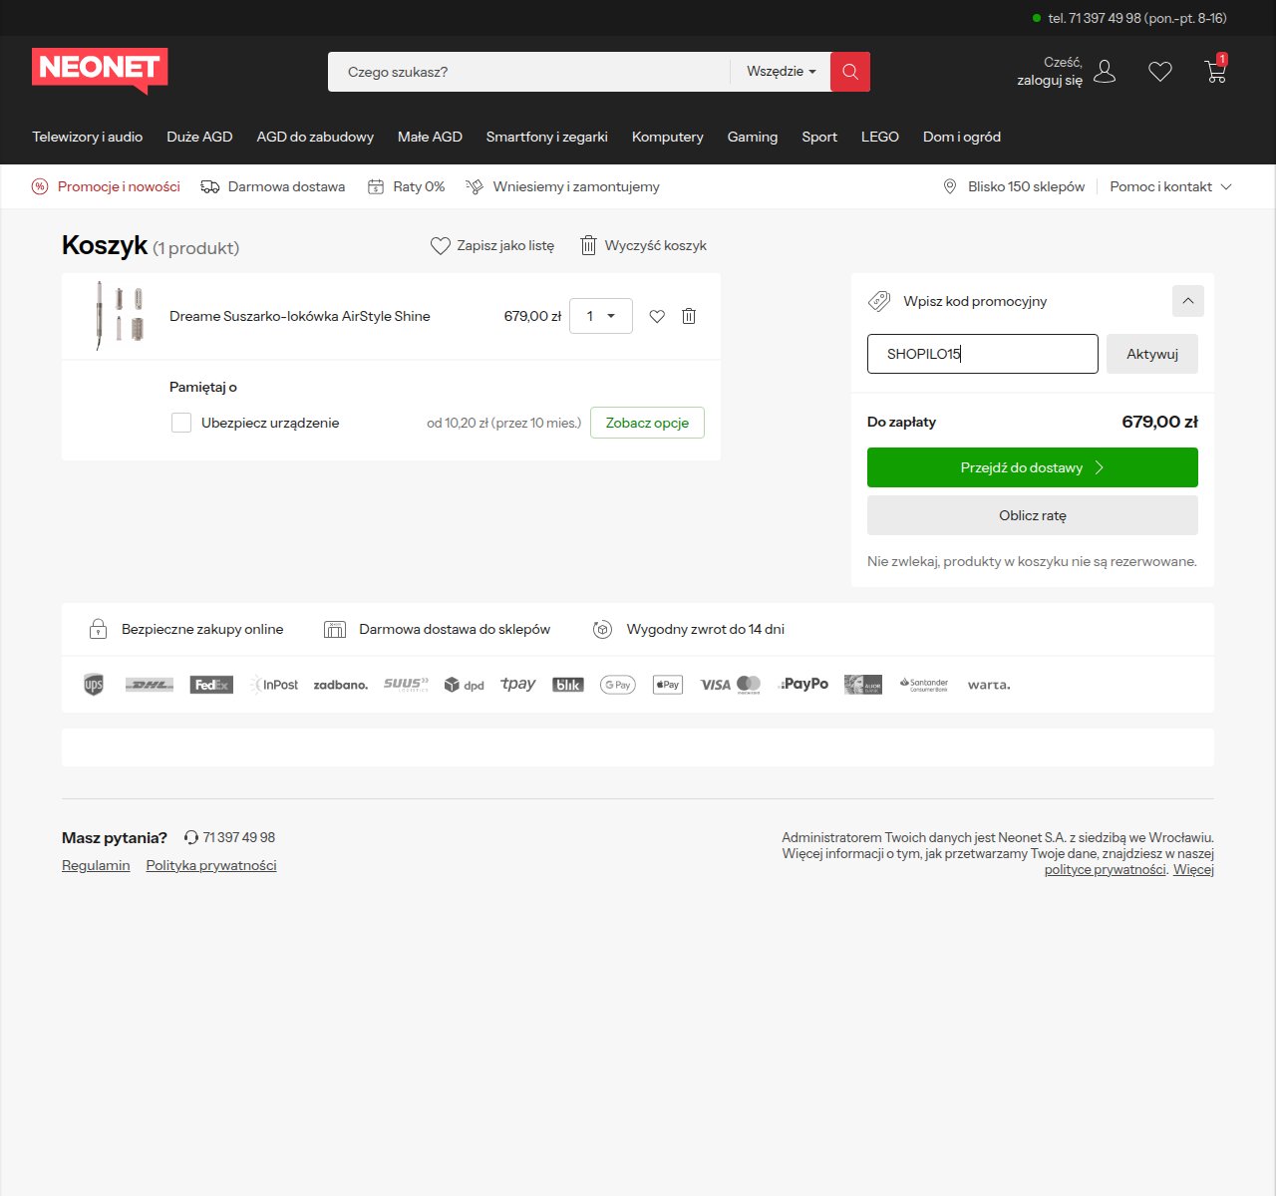
Task: Click the zadbano. logo
Action: (341, 685)
